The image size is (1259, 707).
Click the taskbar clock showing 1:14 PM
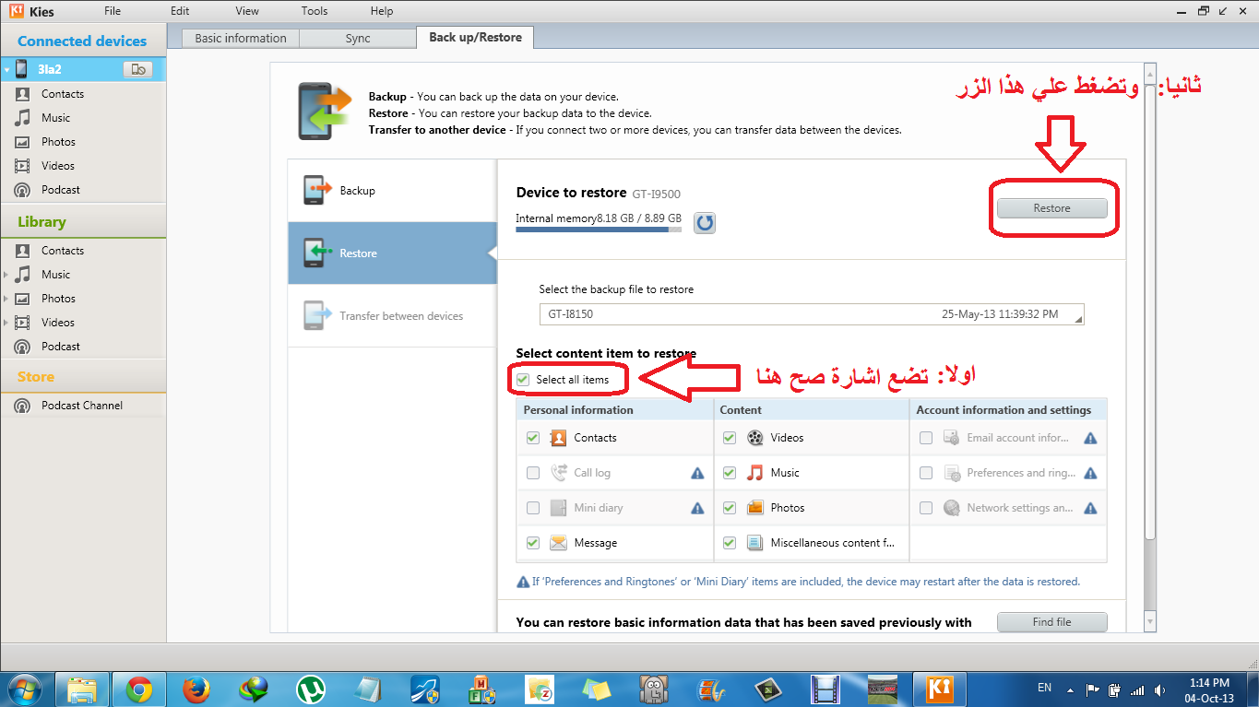point(1208,689)
